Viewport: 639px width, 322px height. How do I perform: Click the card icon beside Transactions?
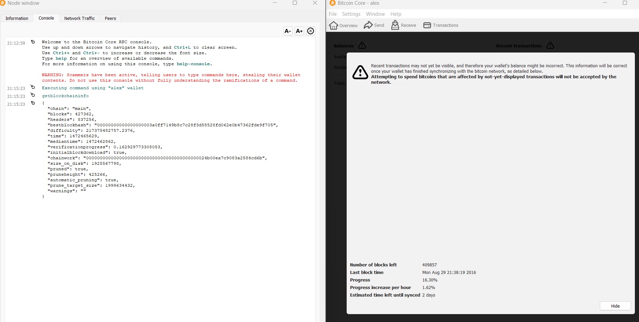[x=427, y=25]
